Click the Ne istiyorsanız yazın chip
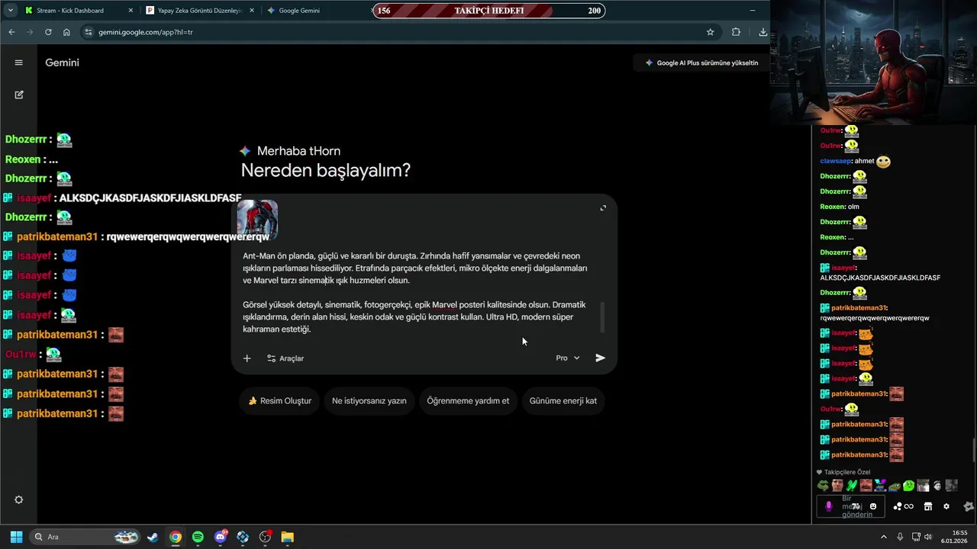Screen dimensions: 977x549 point(369,400)
